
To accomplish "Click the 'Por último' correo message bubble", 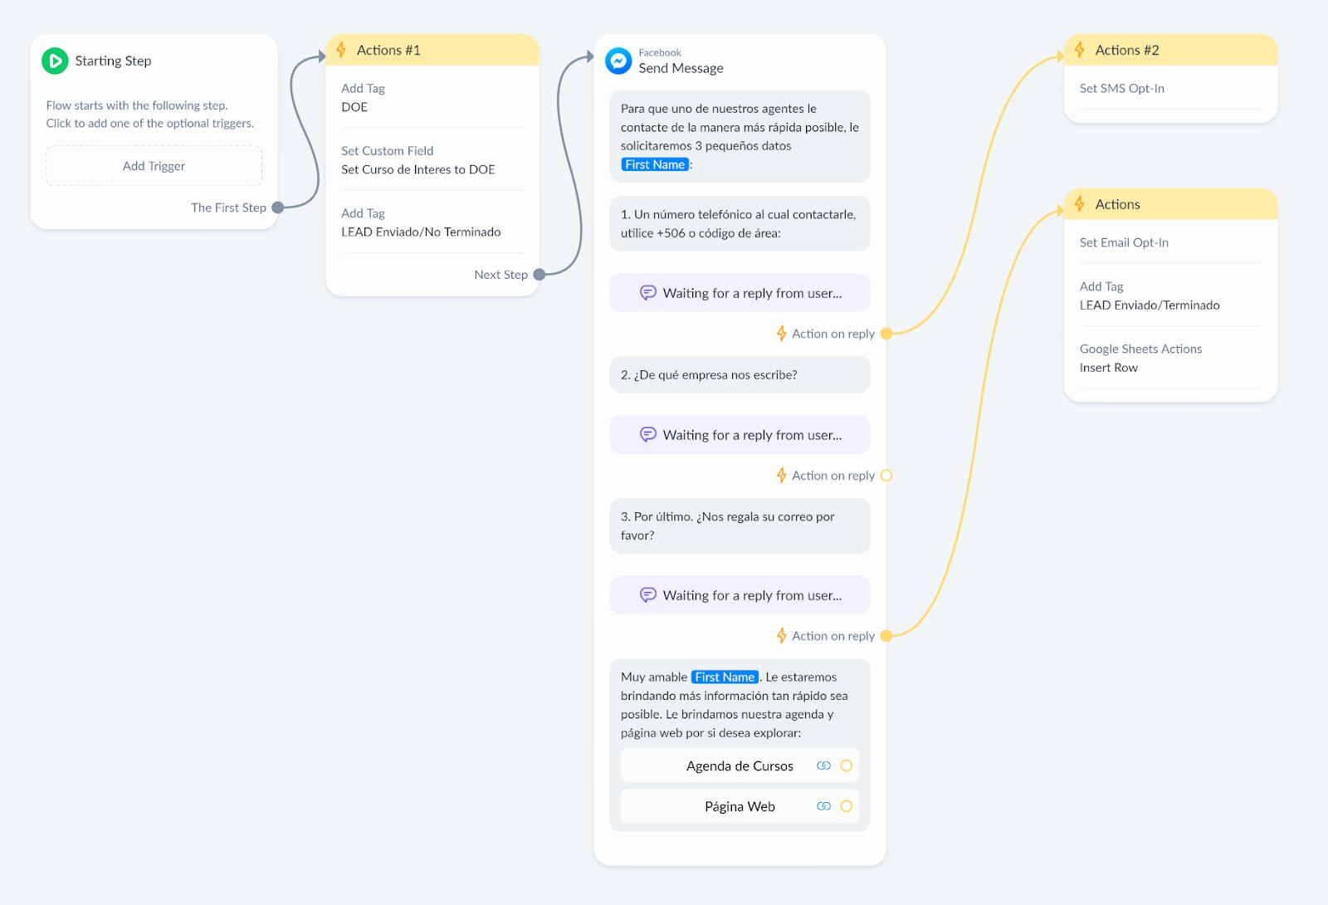I will pyautogui.click(x=740, y=526).
